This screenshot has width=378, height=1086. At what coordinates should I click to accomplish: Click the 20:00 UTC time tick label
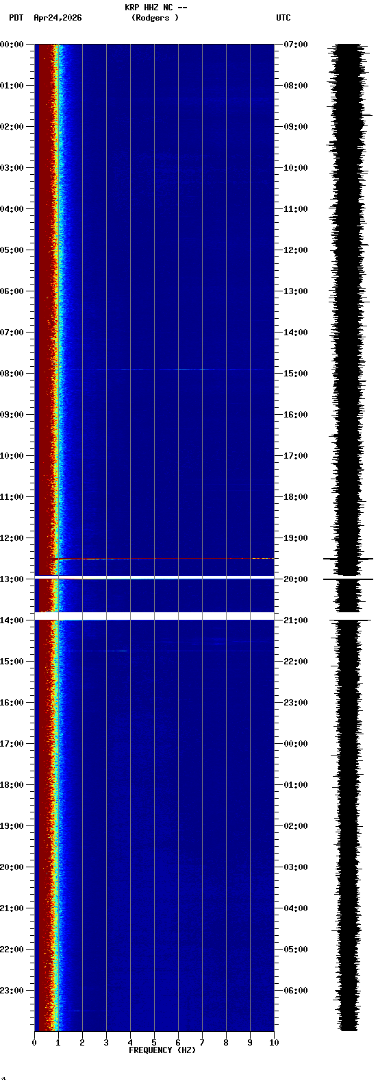[x=296, y=579]
